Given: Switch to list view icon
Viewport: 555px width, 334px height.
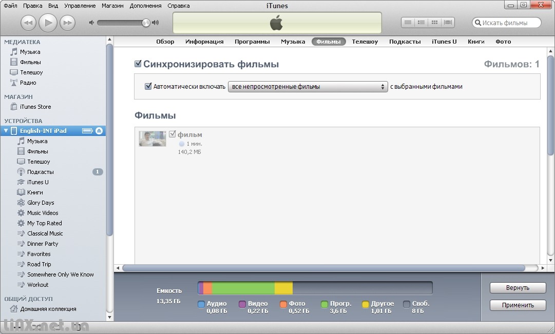Looking at the screenshot, I should [408, 23].
